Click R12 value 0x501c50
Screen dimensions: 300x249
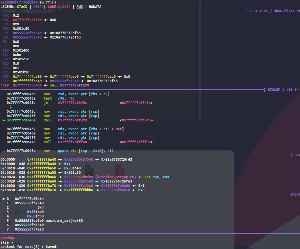[21, 59]
